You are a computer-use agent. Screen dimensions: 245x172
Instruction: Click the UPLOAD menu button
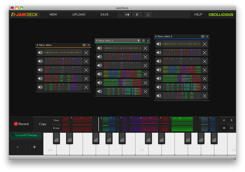point(79,15)
